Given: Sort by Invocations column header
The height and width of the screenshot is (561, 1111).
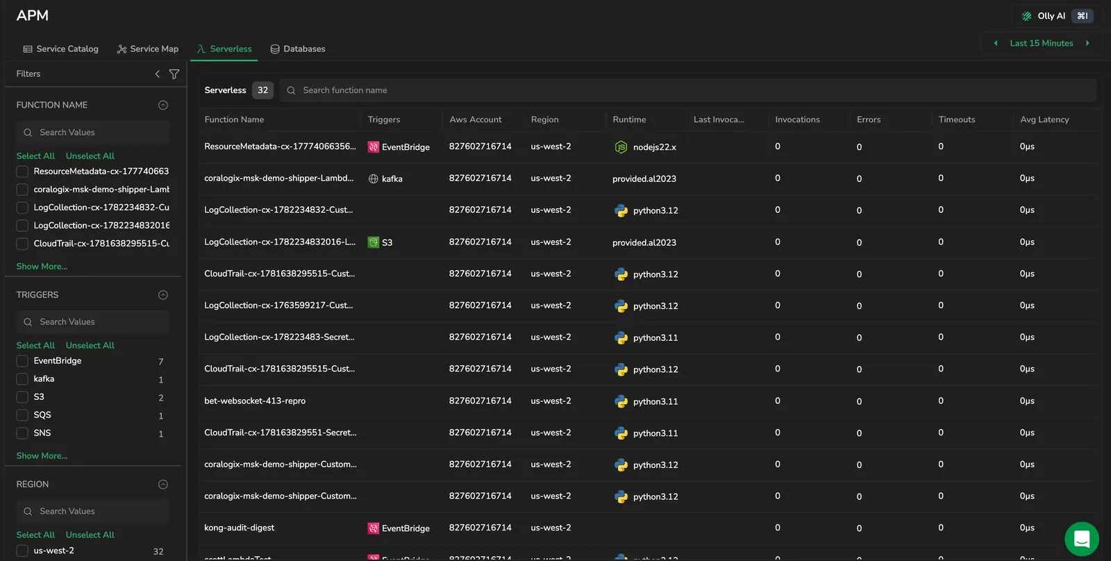Looking at the screenshot, I should 797,119.
